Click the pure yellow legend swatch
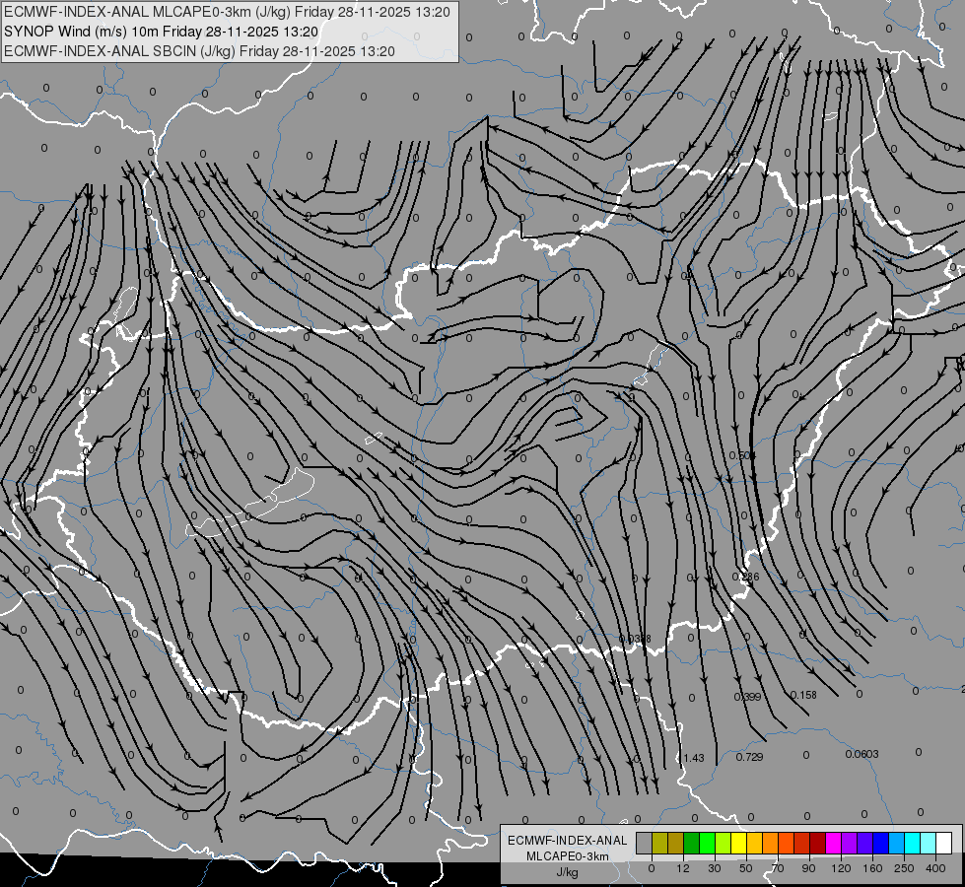This screenshot has width=965, height=887. coord(738,843)
